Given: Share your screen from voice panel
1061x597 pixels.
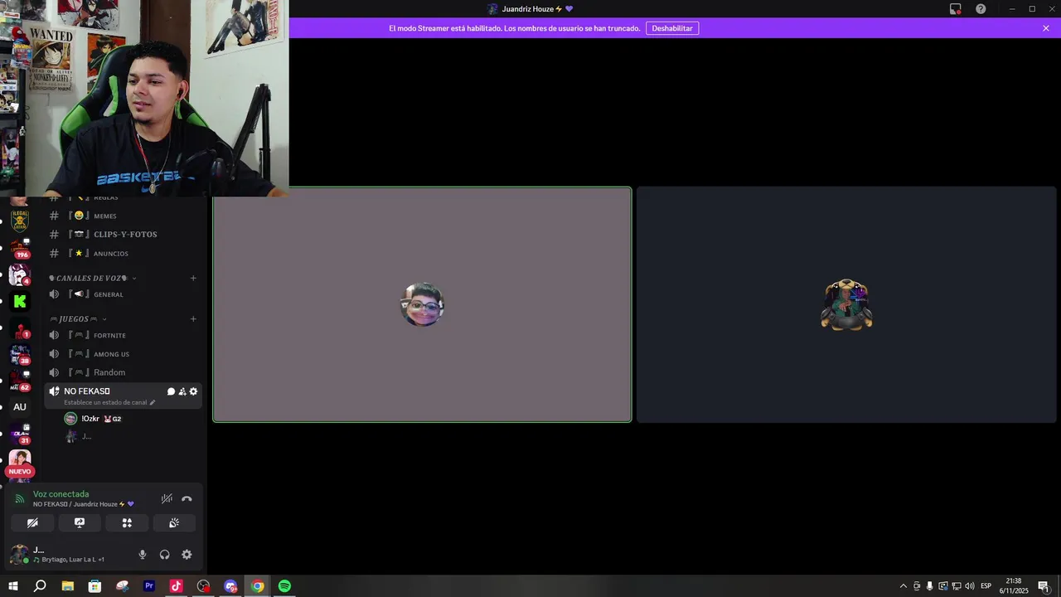Looking at the screenshot, I should click(80, 523).
